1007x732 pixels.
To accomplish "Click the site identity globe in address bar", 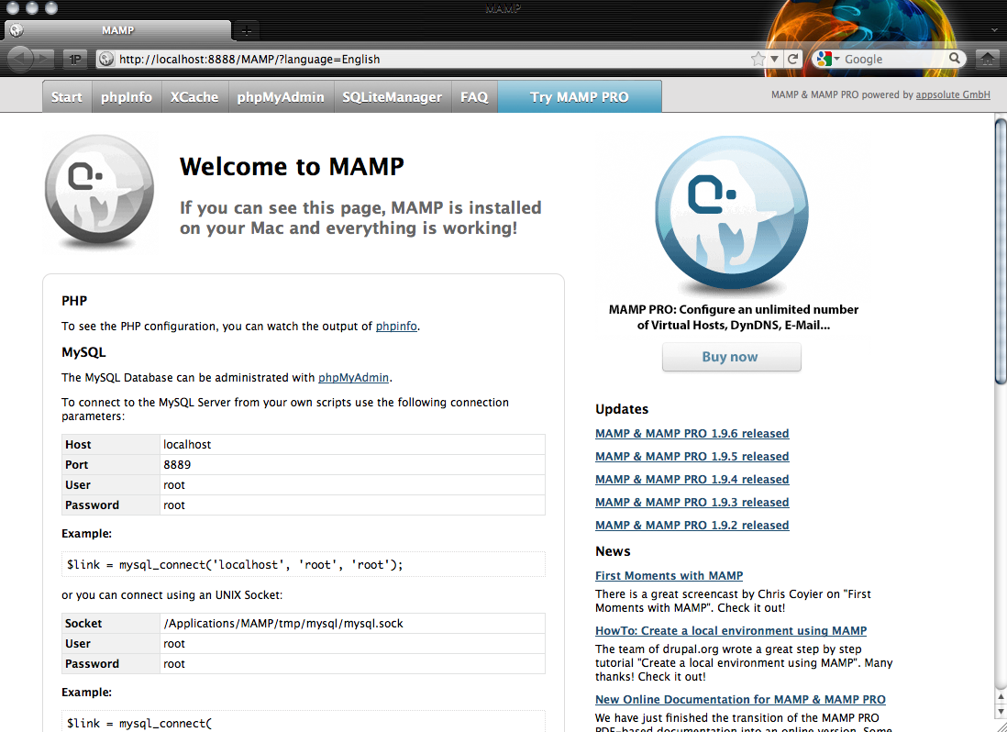I will click(x=106, y=59).
